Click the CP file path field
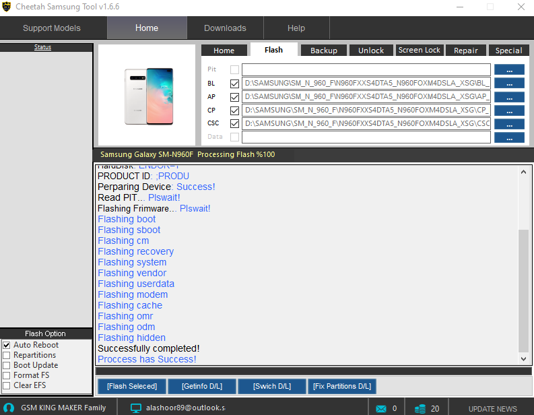The image size is (534, 415). tap(366, 110)
